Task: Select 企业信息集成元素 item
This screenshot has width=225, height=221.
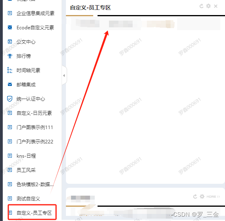Action: (x=31, y=13)
